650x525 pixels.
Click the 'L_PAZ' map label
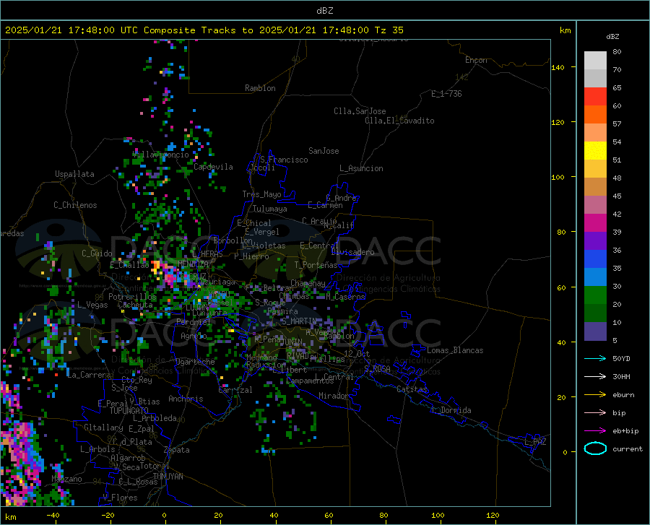[535, 442]
